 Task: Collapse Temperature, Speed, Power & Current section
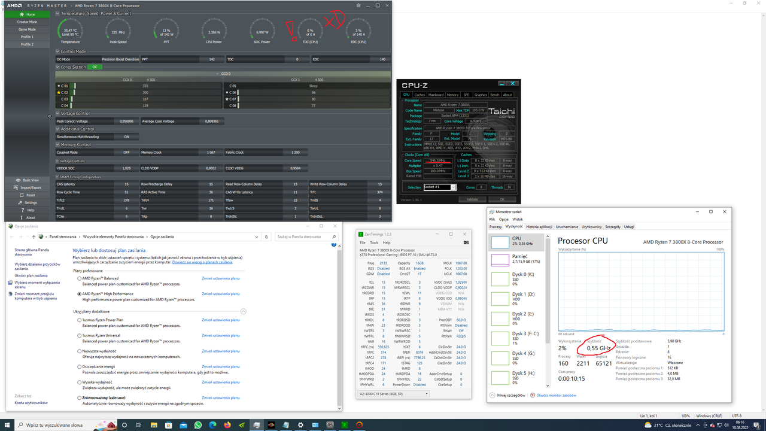(57, 13)
